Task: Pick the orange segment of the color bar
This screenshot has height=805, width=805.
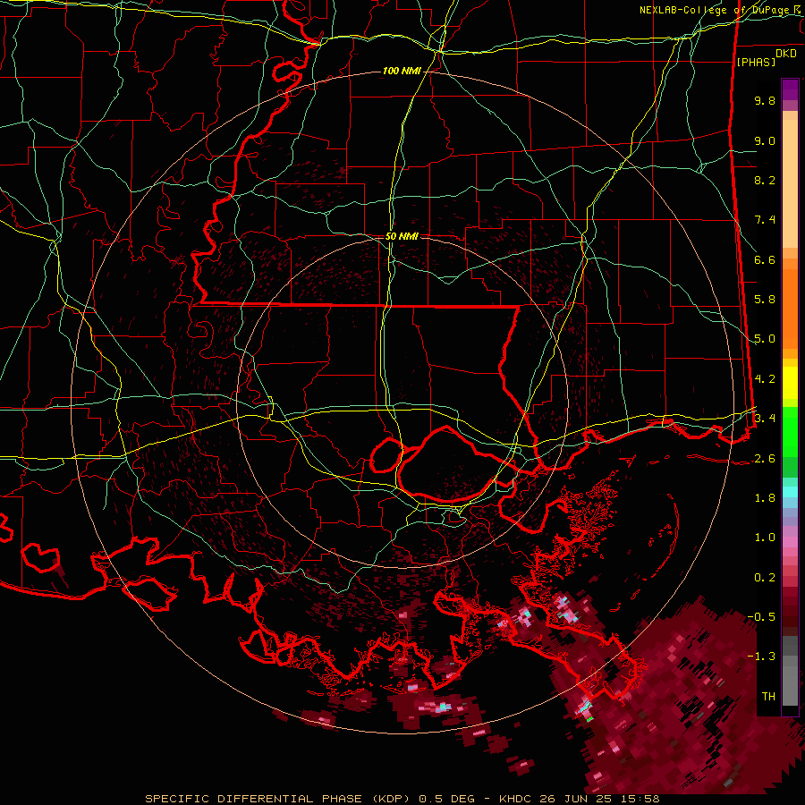Action: [790, 303]
